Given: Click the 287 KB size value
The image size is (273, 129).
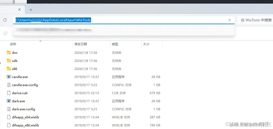Looking at the screenshot, I should click(155, 117).
